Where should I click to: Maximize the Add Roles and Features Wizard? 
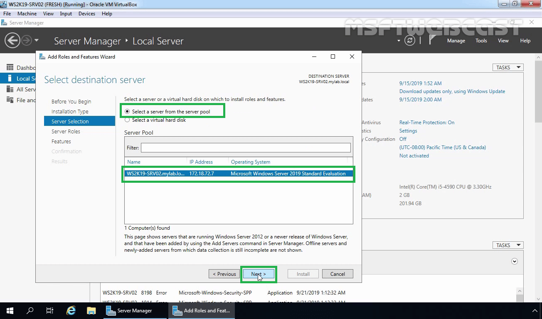click(333, 56)
